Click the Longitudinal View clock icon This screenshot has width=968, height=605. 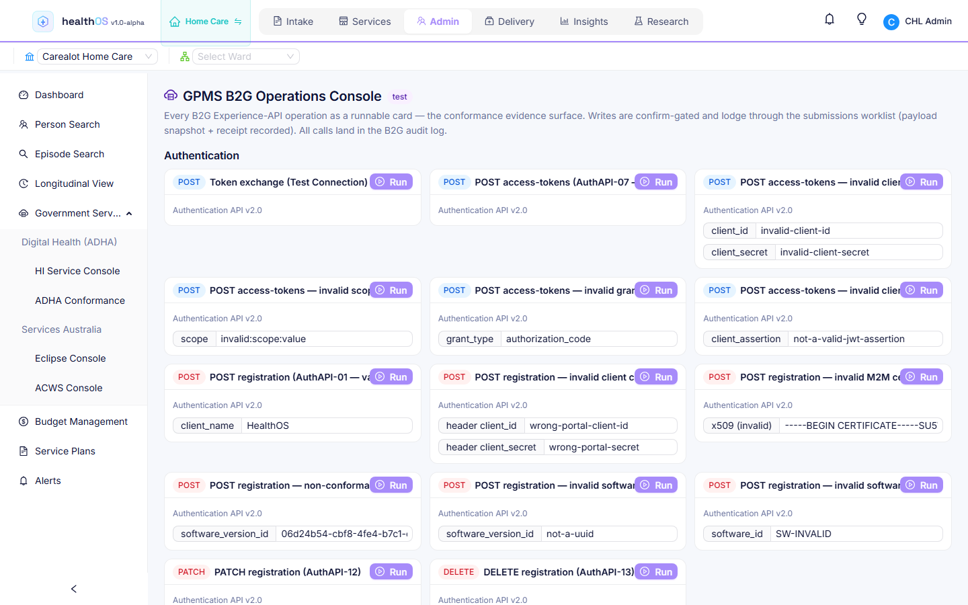[24, 184]
